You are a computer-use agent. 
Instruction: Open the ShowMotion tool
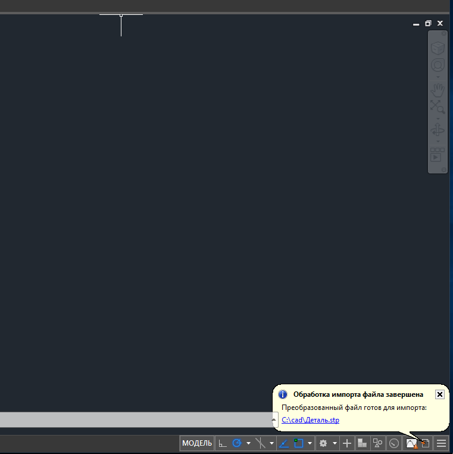[438, 155]
